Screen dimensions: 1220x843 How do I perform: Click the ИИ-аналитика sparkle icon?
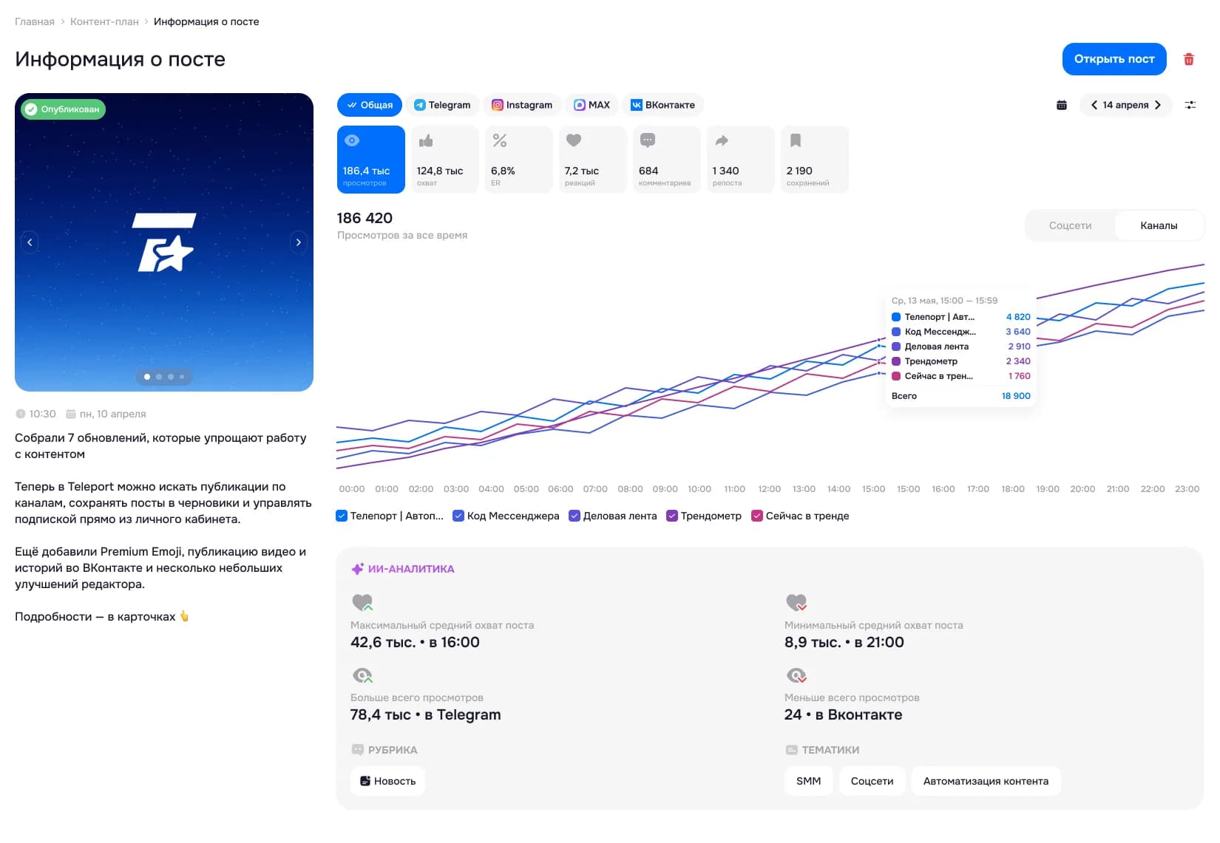tap(357, 569)
